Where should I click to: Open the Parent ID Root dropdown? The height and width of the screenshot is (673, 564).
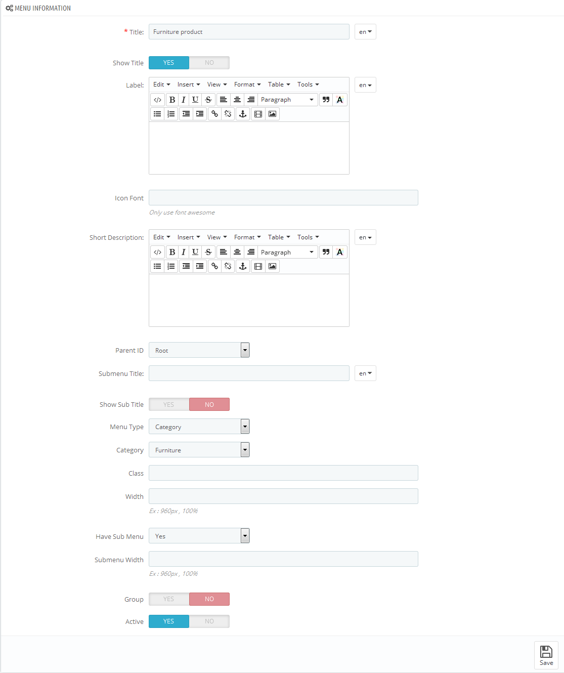(x=199, y=350)
